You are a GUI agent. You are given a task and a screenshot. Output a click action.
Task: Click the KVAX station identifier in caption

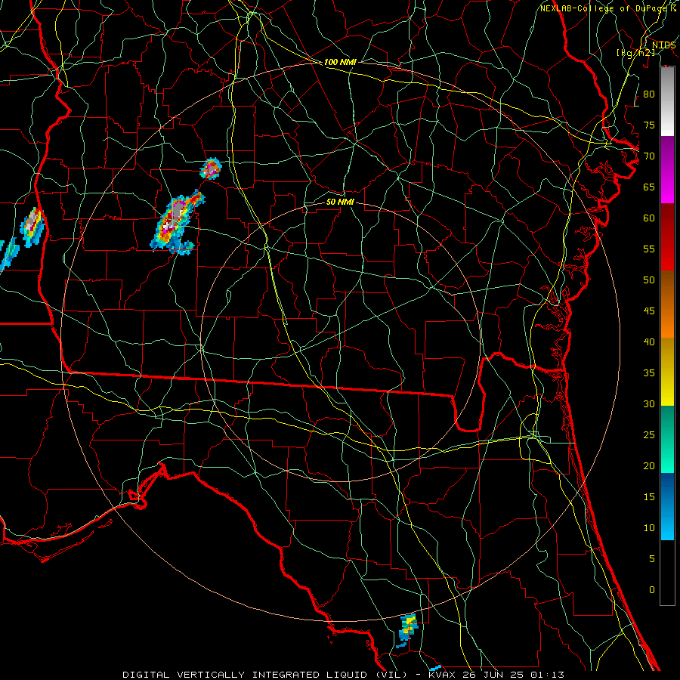442,675
